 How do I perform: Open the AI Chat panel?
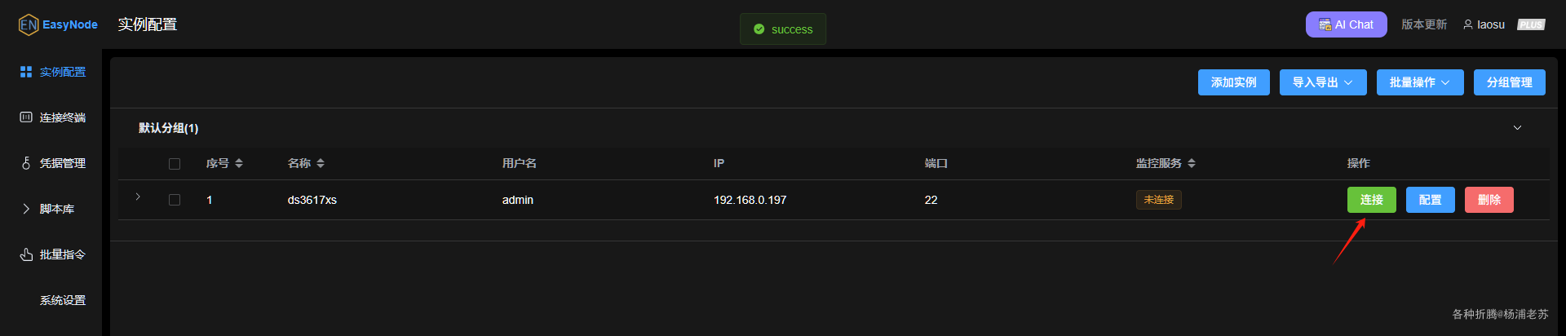(1346, 24)
